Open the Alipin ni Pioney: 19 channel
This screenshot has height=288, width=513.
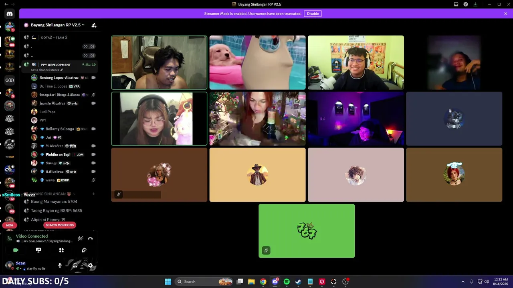click(x=59, y=220)
